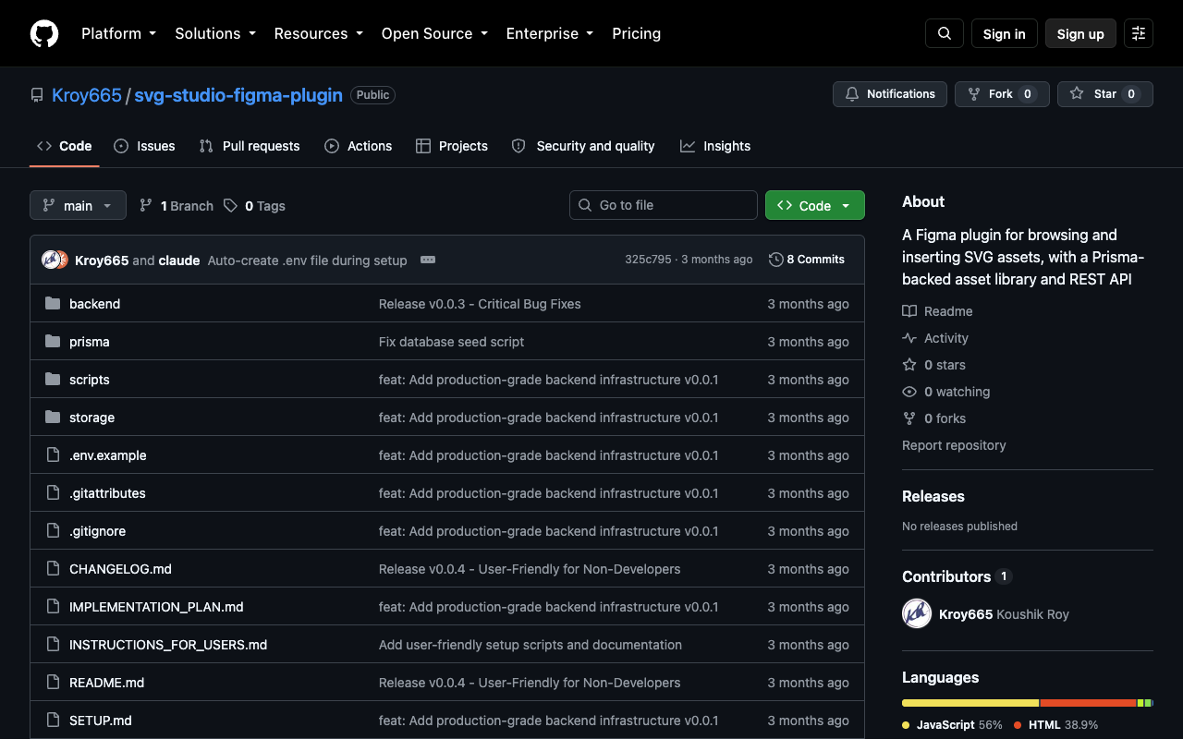
Task: Click the file icon beside .gitattributes
Action: tap(53, 493)
